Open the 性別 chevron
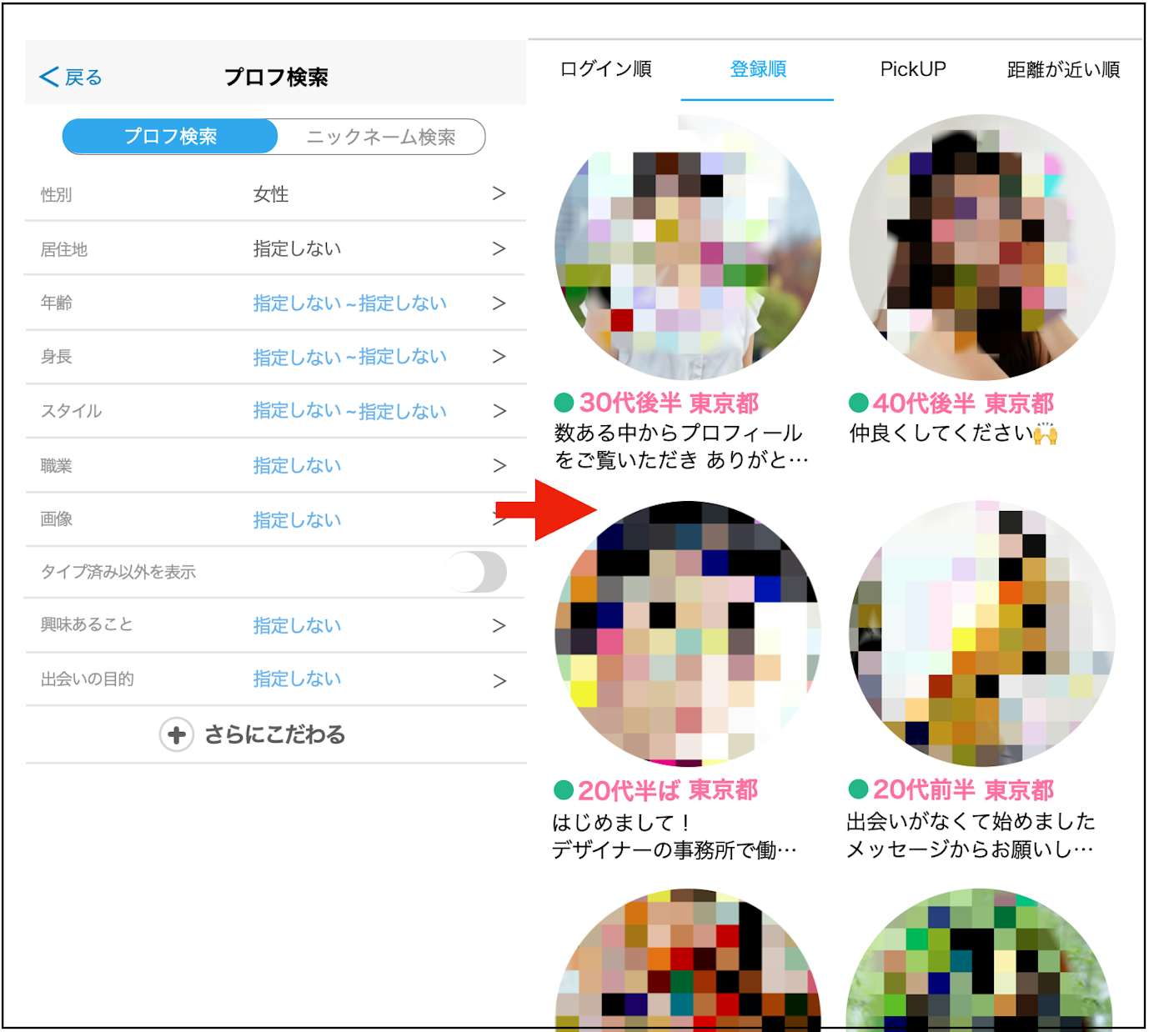 499,193
